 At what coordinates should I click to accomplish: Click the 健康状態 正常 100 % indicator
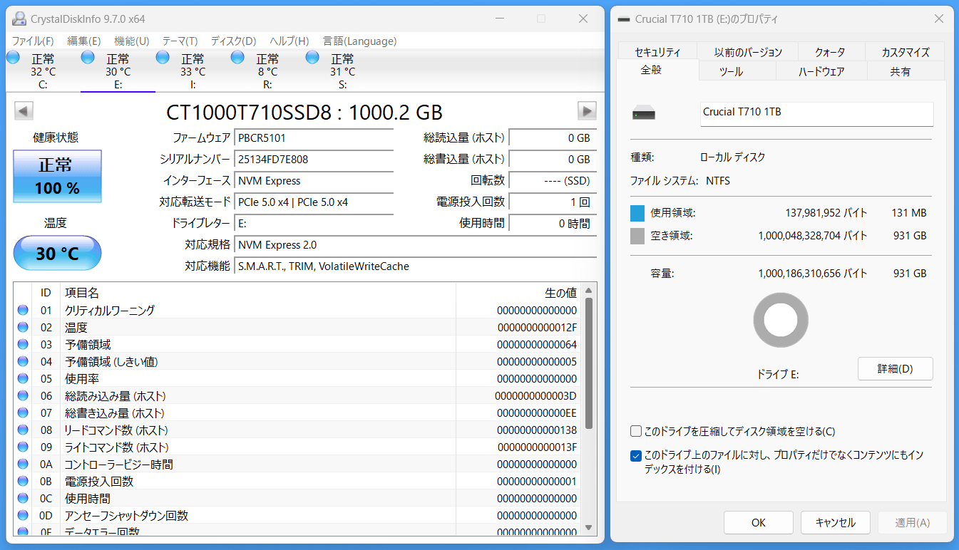[x=58, y=176]
